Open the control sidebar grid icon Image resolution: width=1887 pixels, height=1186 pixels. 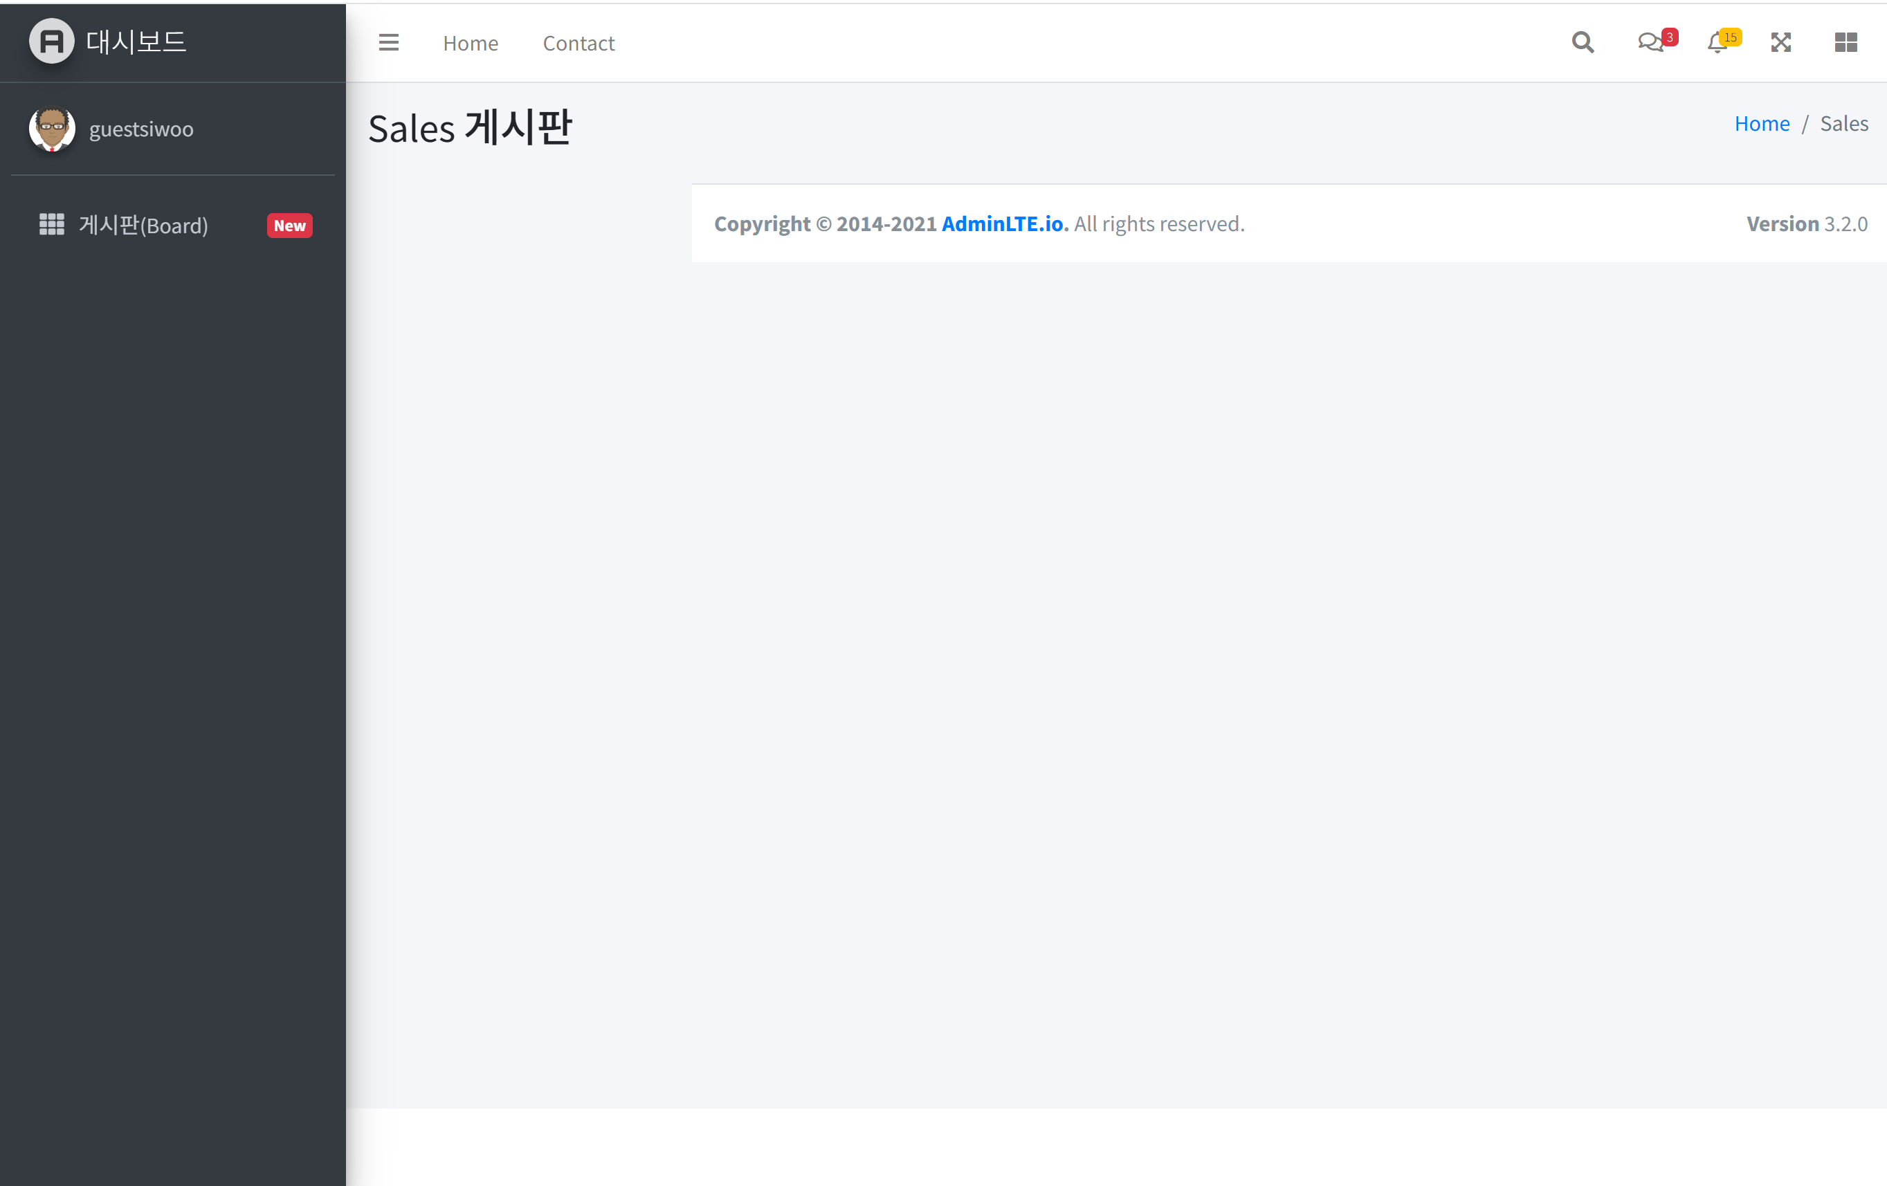click(1845, 42)
